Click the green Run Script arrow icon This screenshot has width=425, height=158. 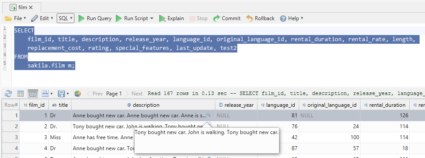click(x=118, y=18)
